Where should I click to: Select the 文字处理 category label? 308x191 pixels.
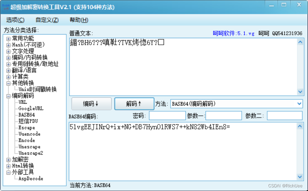coord(23,51)
